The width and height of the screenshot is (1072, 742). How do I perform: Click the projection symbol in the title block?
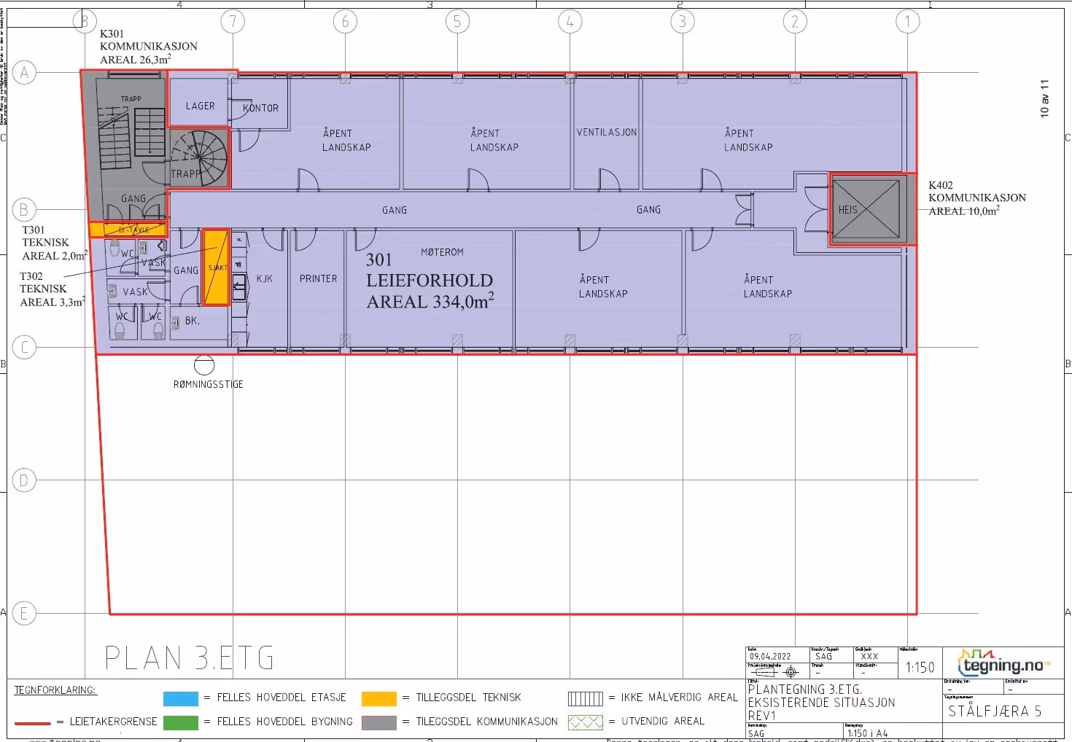coord(774,672)
